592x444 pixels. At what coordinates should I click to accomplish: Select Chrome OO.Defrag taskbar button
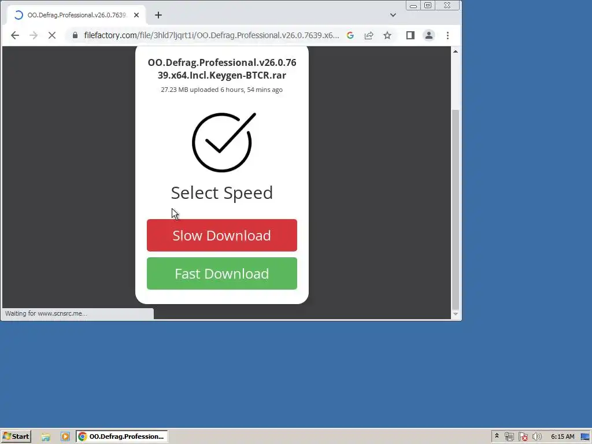[x=121, y=436]
